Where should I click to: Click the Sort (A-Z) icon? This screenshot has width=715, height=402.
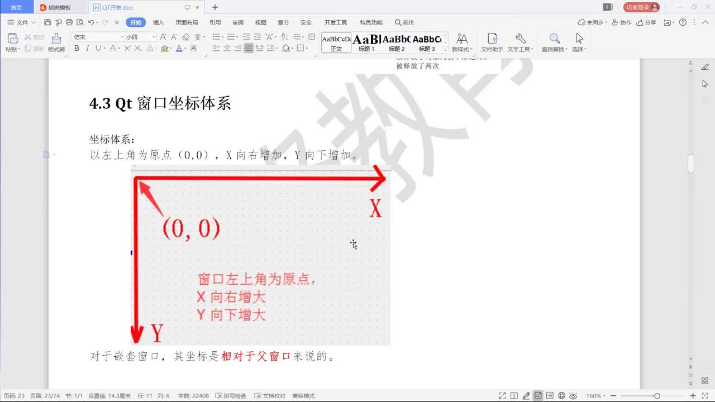pyautogui.click(x=284, y=37)
